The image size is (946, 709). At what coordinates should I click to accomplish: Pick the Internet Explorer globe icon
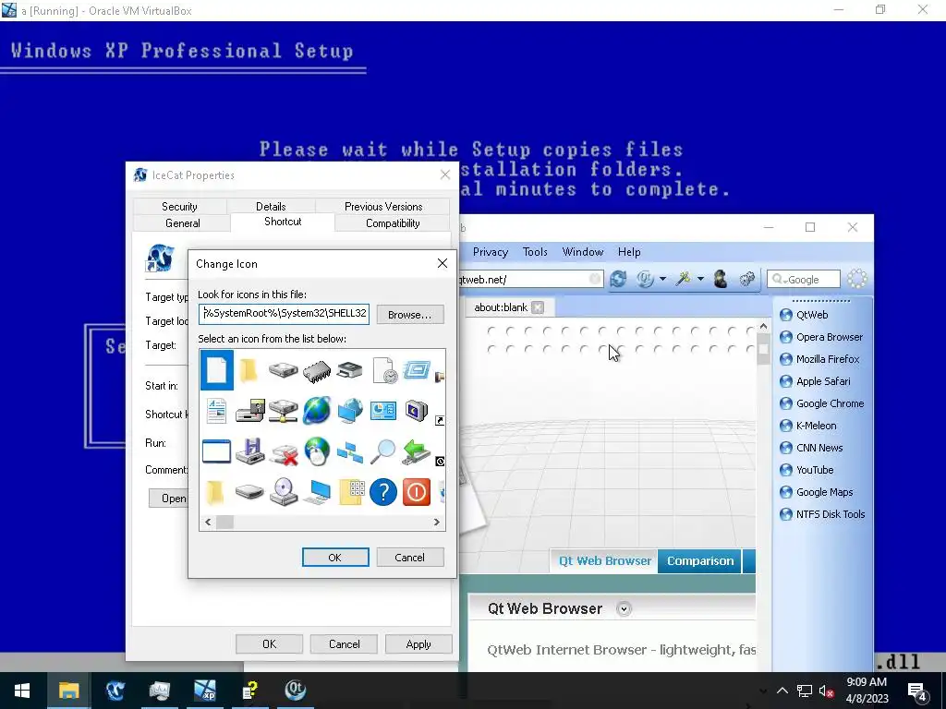pos(316,411)
